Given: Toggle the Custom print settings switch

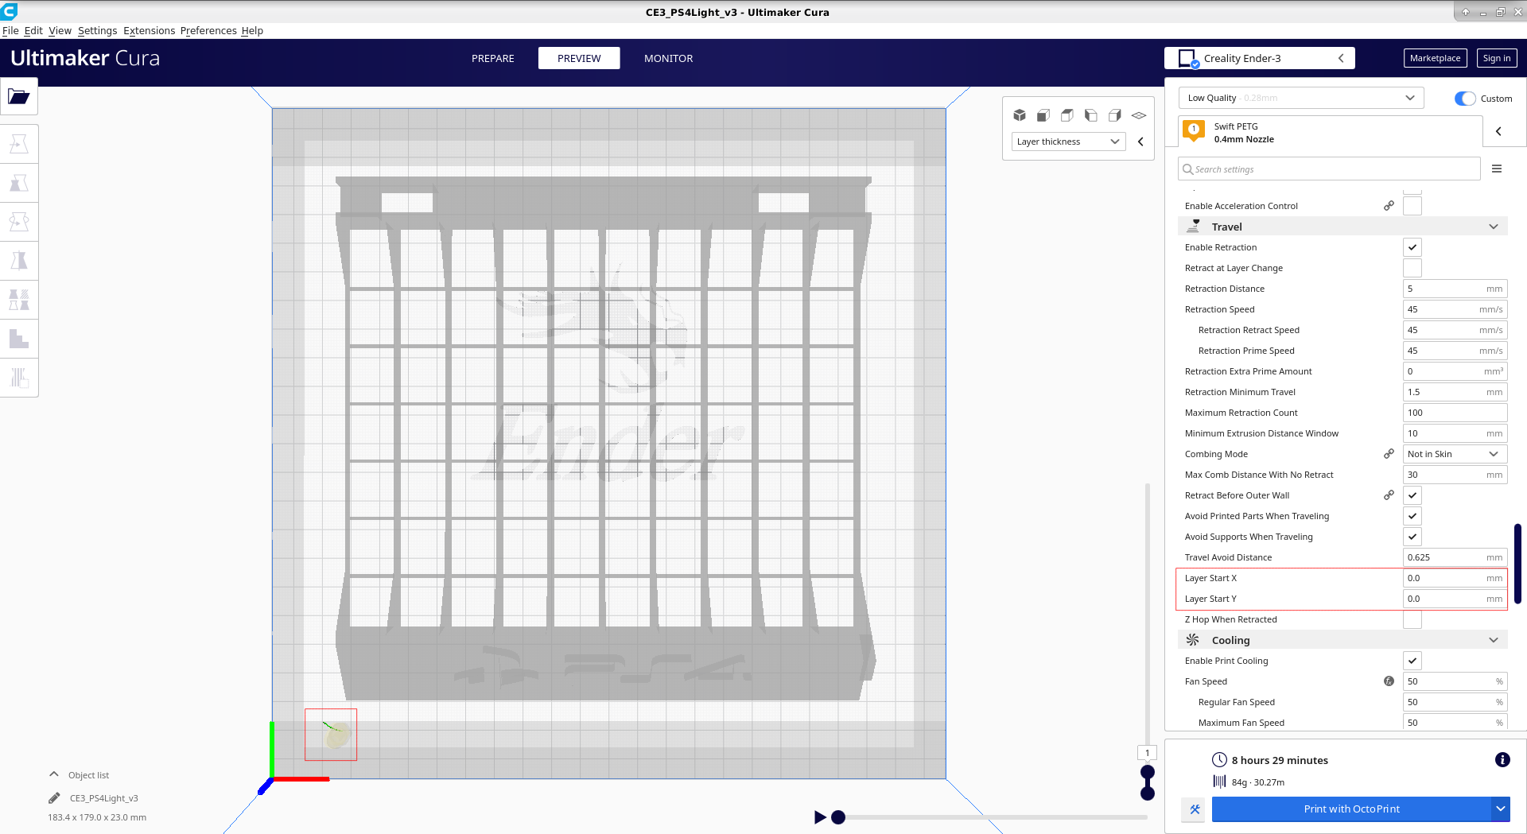Looking at the screenshot, I should [1465, 99].
